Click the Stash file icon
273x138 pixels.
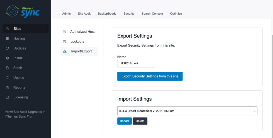[x=7, y=68]
